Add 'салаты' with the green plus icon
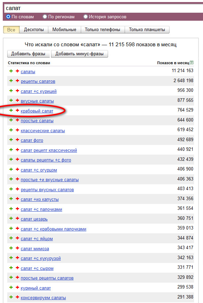 pos(11,71)
